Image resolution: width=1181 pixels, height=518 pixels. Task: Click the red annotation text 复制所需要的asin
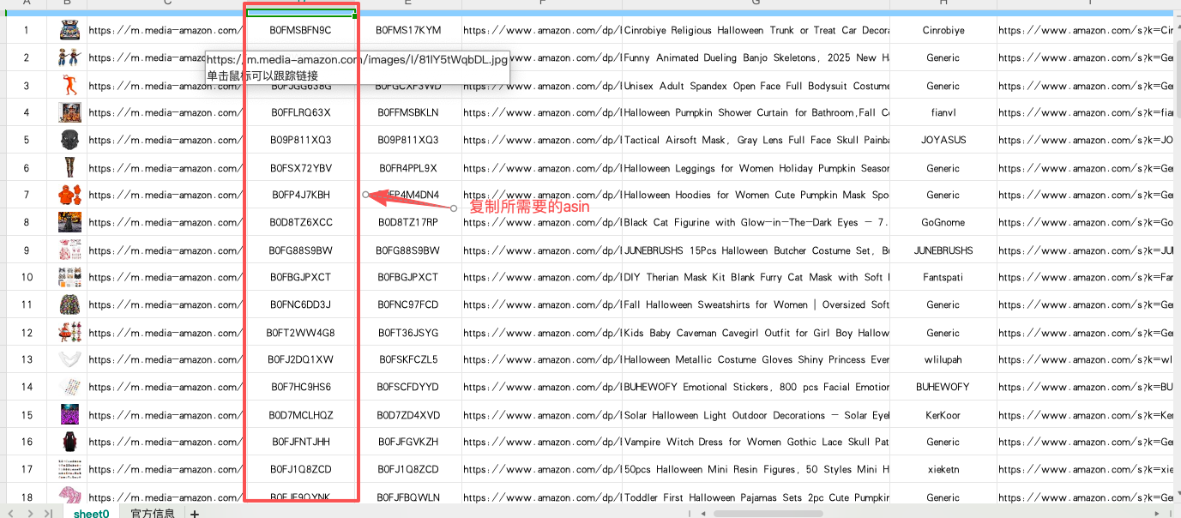click(x=529, y=208)
